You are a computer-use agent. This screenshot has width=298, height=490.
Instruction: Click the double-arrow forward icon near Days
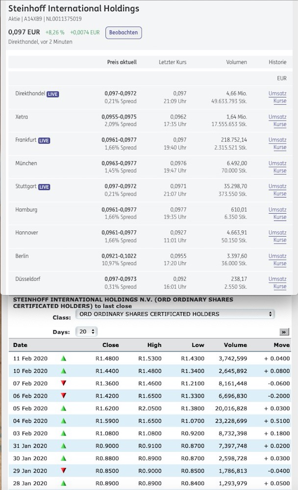(284, 332)
